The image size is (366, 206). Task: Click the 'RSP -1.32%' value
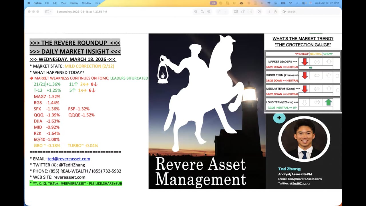click(79, 109)
